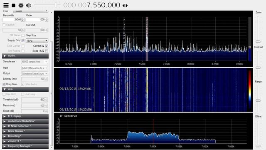Open the hamburger main menu
This screenshot has height=150, width=266.
6,5
